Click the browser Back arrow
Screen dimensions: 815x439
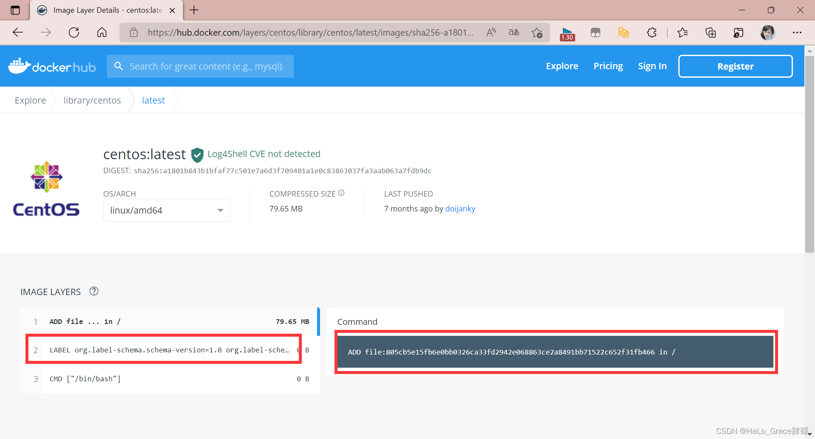(18, 32)
